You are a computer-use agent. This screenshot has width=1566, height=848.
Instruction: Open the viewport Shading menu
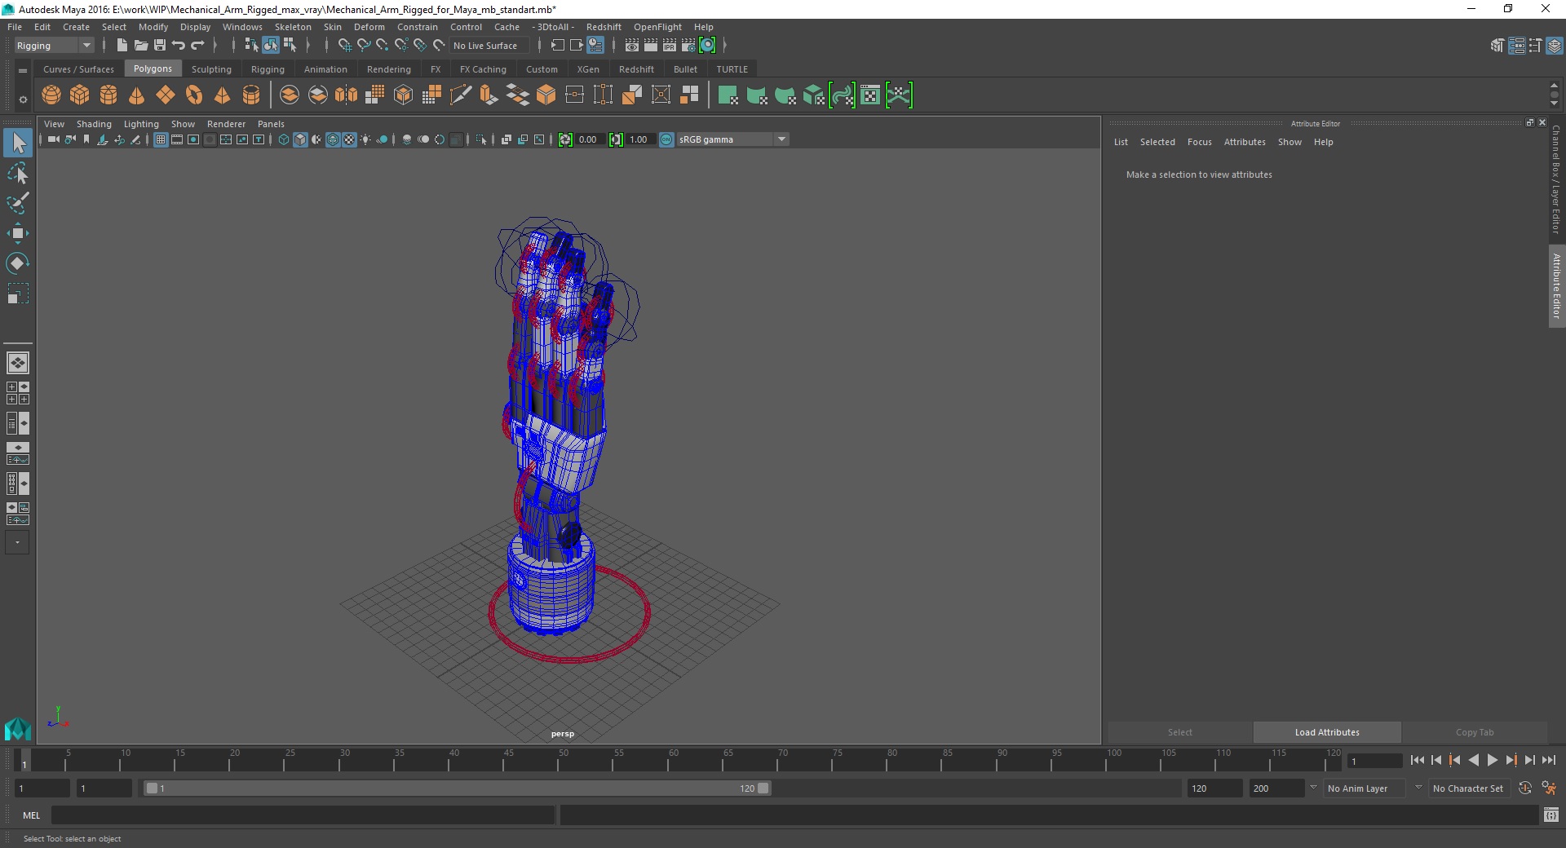coord(94,124)
